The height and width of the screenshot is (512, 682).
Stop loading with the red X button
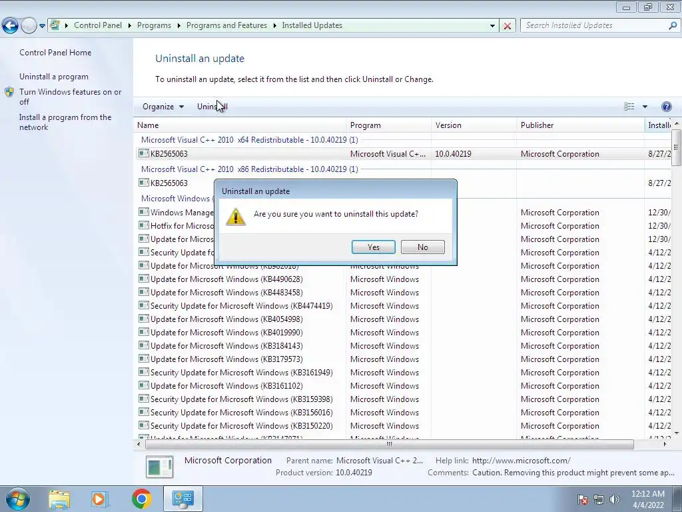click(x=507, y=26)
